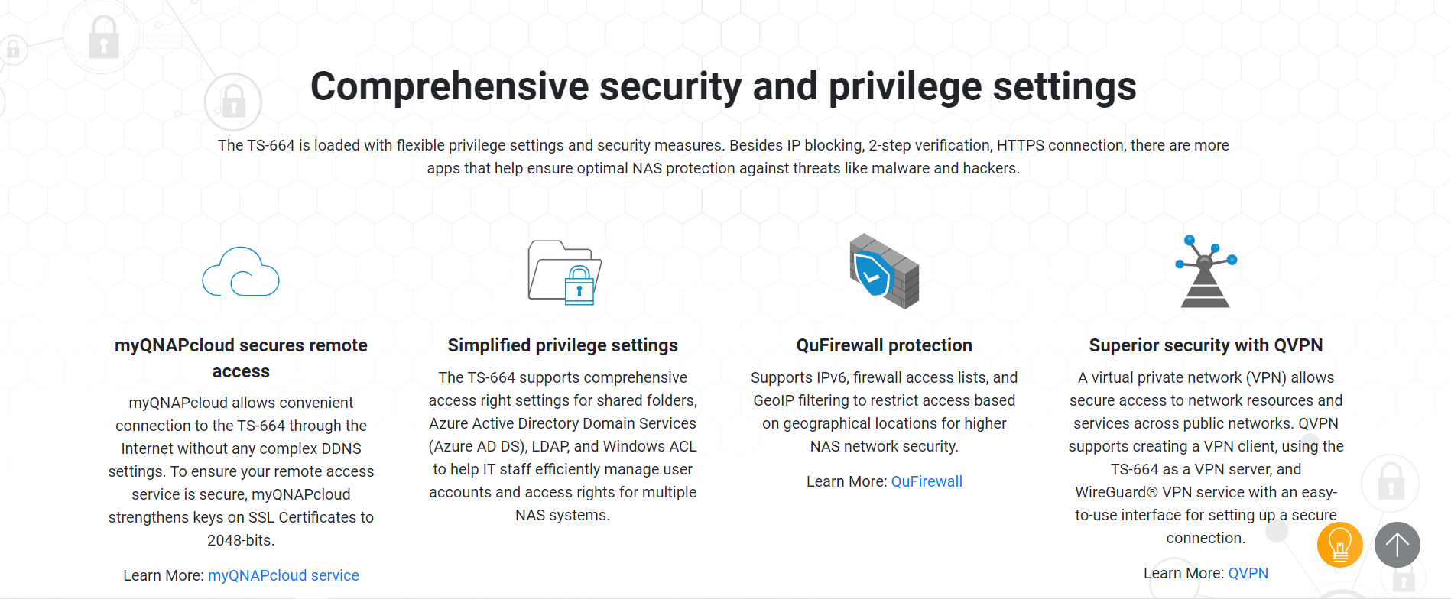
Task: Click the 'QuFirewall protection' title
Action: pyautogui.click(x=884, y=345)
